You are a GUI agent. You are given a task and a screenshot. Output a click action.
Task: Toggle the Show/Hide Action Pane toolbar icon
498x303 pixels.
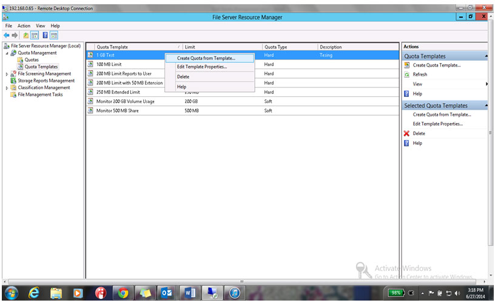(54, 35)
